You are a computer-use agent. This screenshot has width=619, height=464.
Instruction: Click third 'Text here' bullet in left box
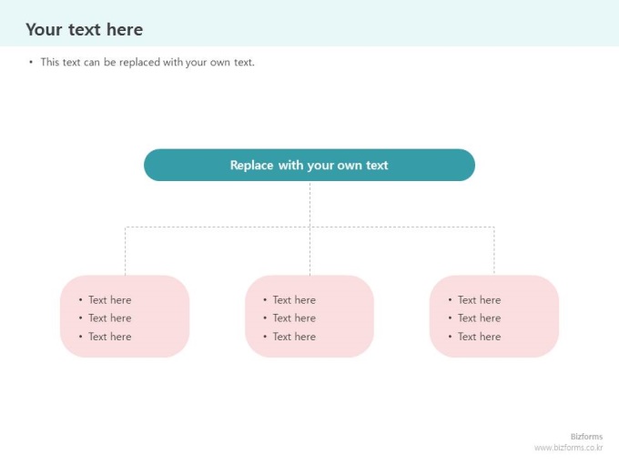point(110,337)
